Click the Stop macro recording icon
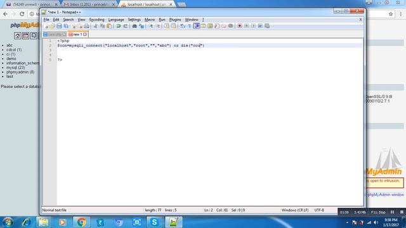The height and width of the screenshot is (228, 406). 247,26
